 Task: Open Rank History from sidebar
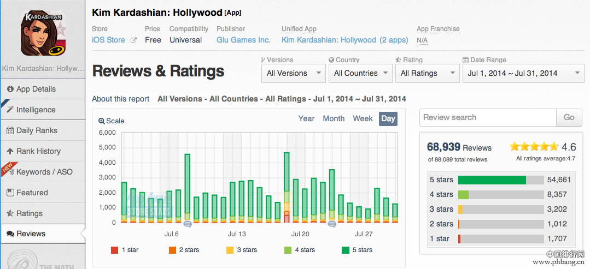[38, 151]
